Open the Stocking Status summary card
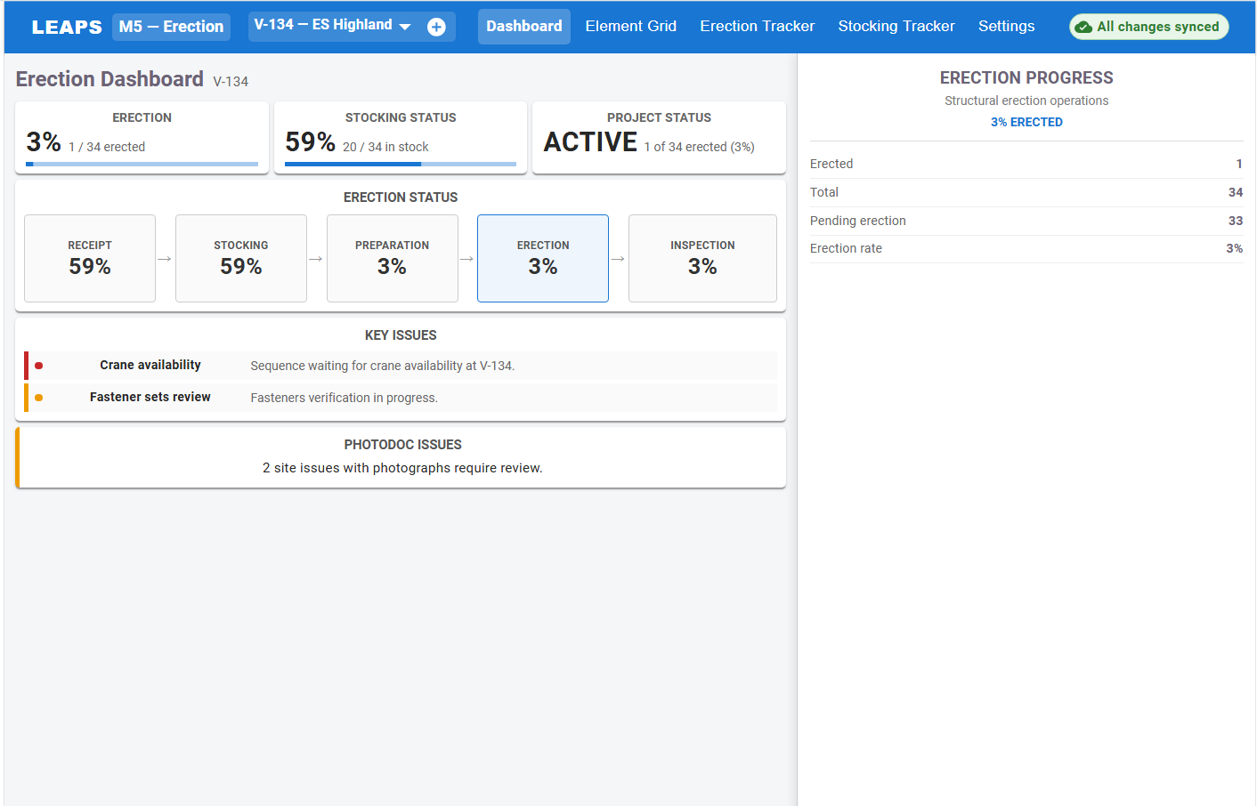 [x=401, y=138]
